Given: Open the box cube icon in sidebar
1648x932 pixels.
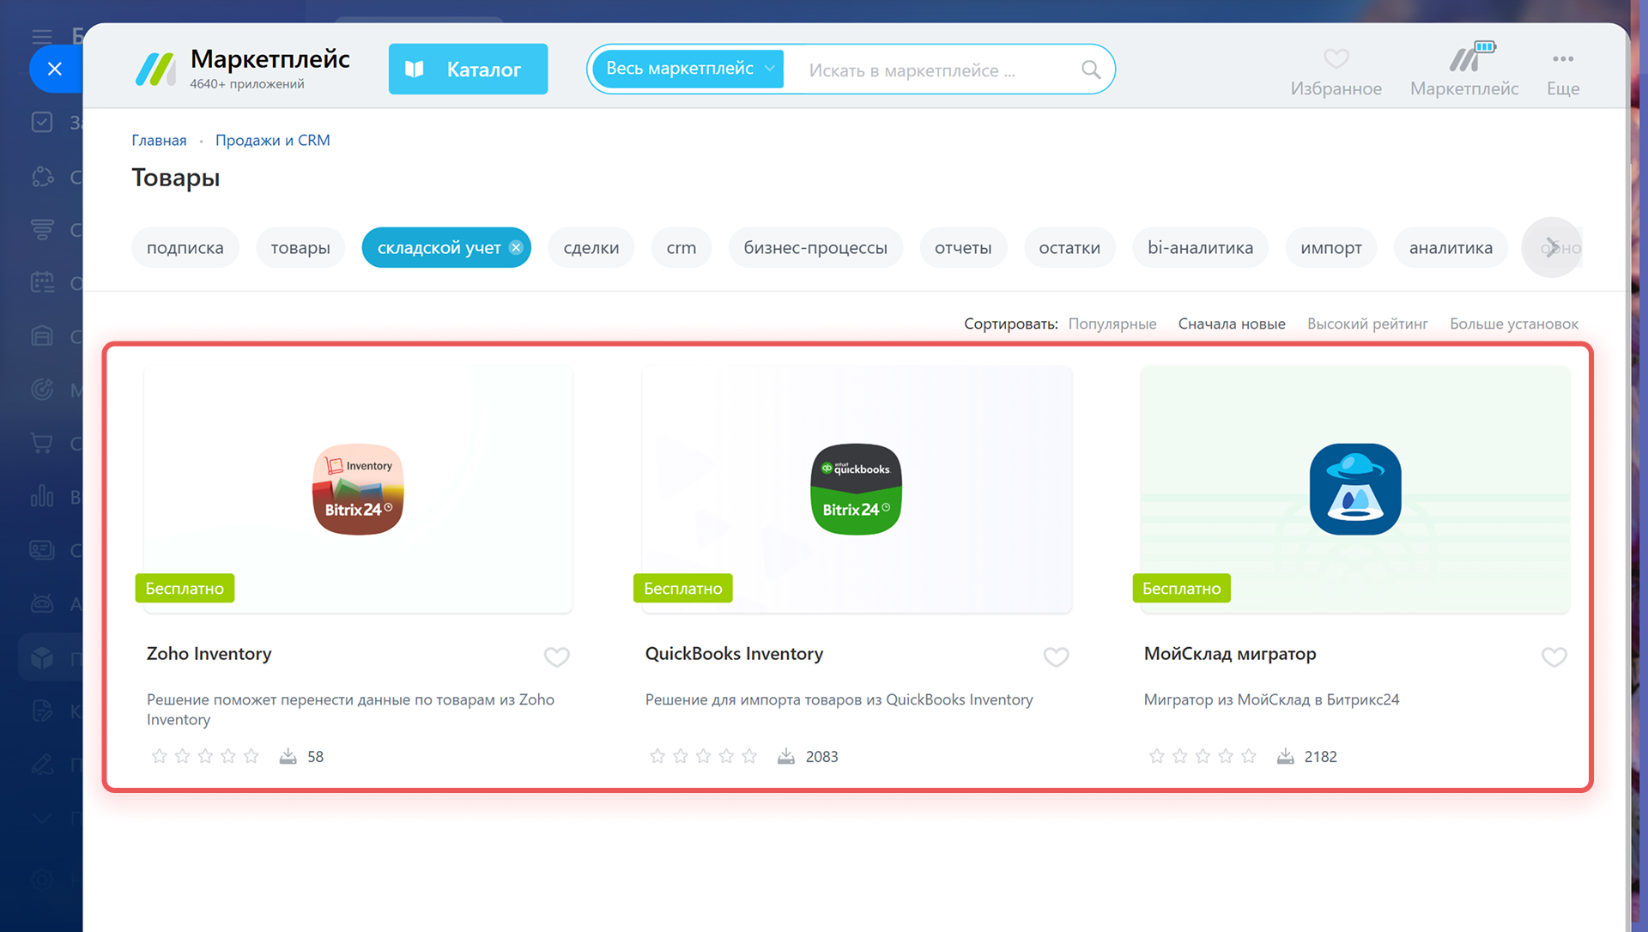Looking at the screenshot, I should tap(42, 658).
